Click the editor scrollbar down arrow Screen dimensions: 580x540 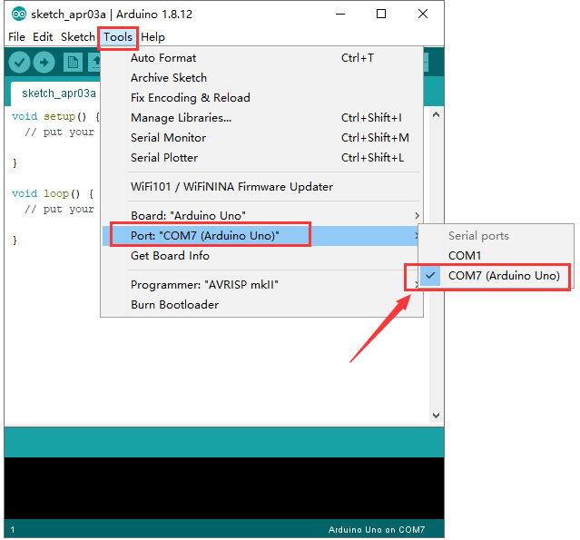pos(436,415)
